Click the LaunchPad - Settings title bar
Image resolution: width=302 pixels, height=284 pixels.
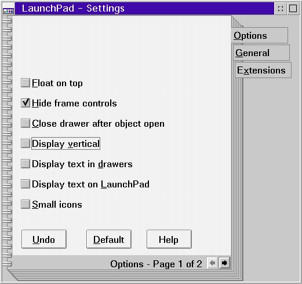144,9
